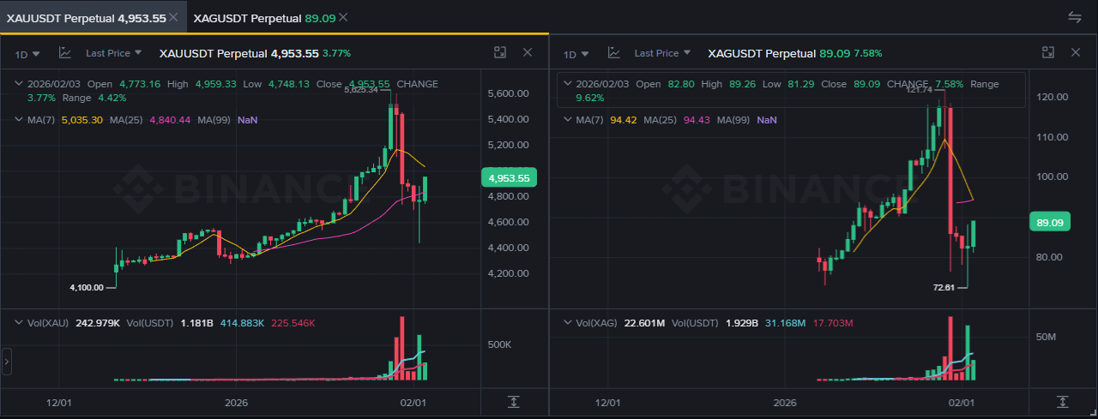Expand the XAGUSDT chart to fullscreen
The height and width of the screenshot is (419, 1098).
click(x=1047, y=53)
